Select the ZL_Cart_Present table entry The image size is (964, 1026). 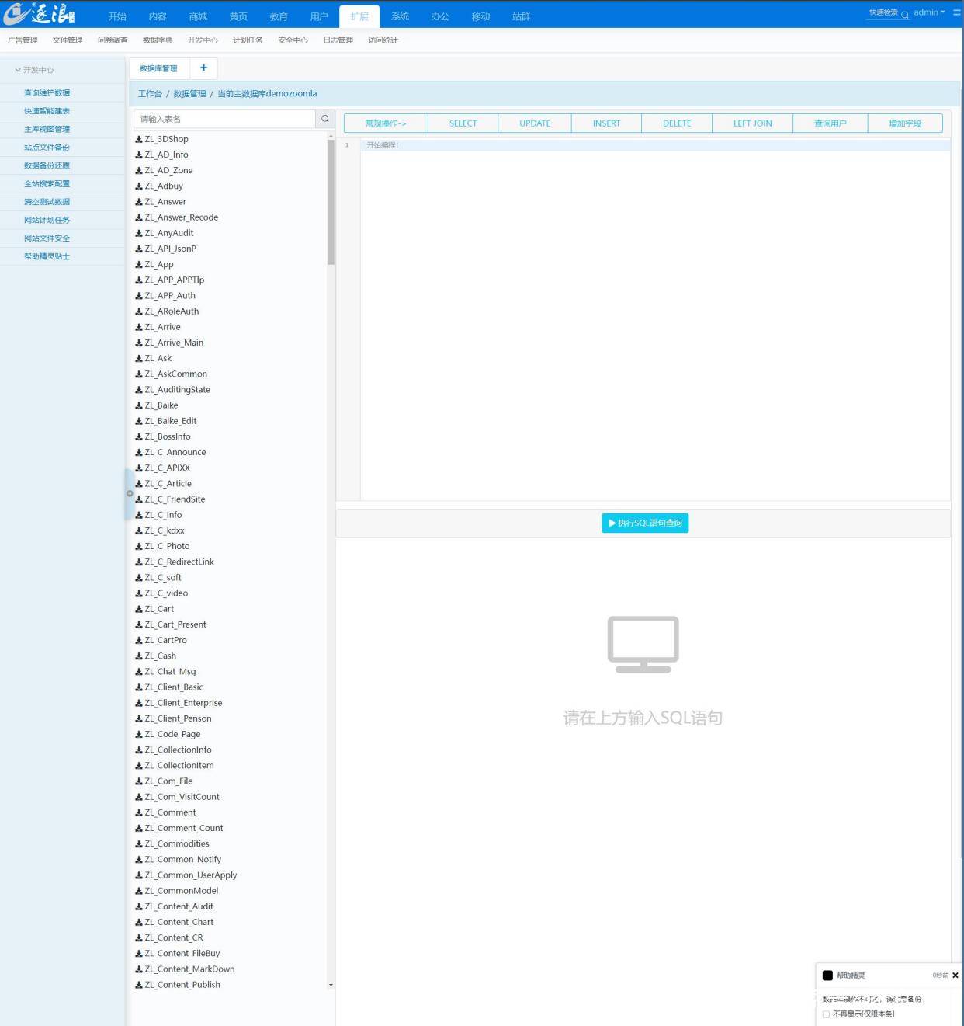(x=175, y=624)
